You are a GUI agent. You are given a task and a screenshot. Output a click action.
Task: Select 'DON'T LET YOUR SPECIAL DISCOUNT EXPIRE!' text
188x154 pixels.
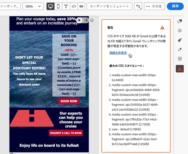[29, 63]
